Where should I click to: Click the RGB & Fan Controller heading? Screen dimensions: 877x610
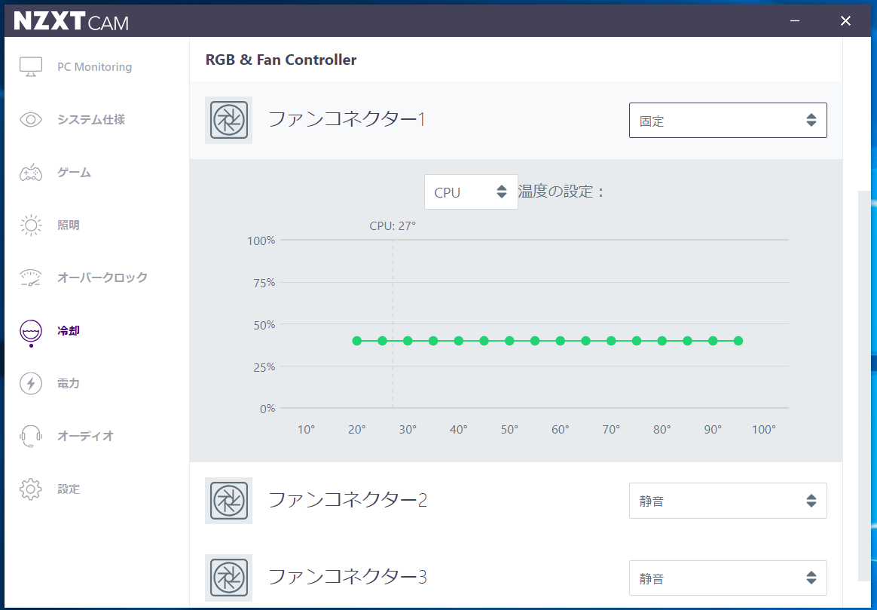click(x=281, y=60)
